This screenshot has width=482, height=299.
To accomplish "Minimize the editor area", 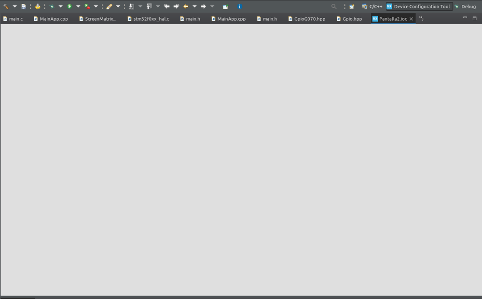I will click(465, 18).
